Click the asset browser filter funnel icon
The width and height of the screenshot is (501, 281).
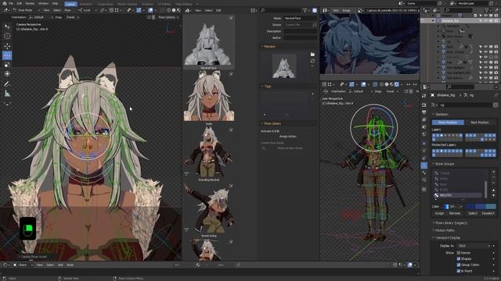coord(305,10)
